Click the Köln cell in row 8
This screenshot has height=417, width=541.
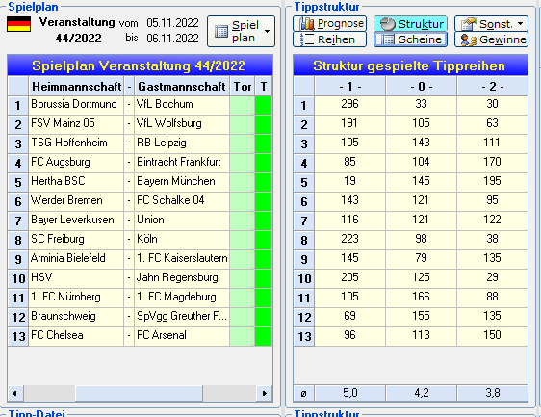tap(182, 240)
